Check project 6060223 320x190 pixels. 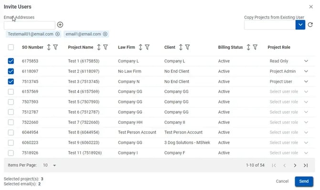[x=11, y=142]
